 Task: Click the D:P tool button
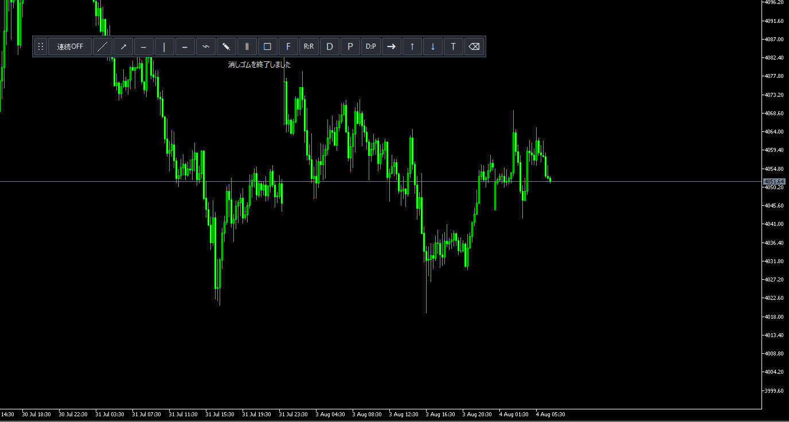pyautogui.click(x=371, y=46)
